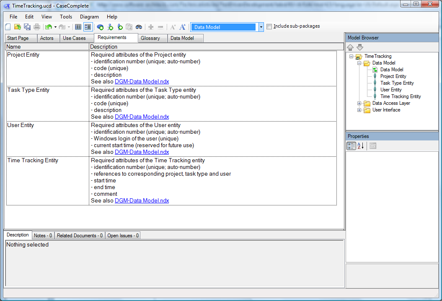This screenshot has height=301, width=442.
Task: Click Properties categorized view icon
Action: pyautogui.click(x=351, y=146)
